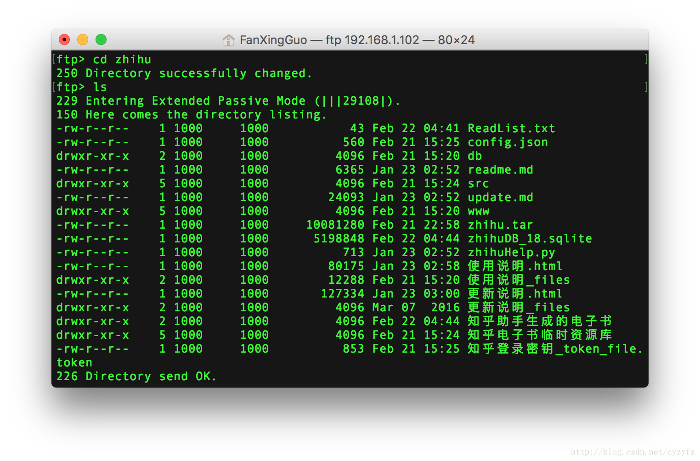The image size is (700, 461).
Task: Click permissions of the ReadList.txt row
Action: [92, 129]
